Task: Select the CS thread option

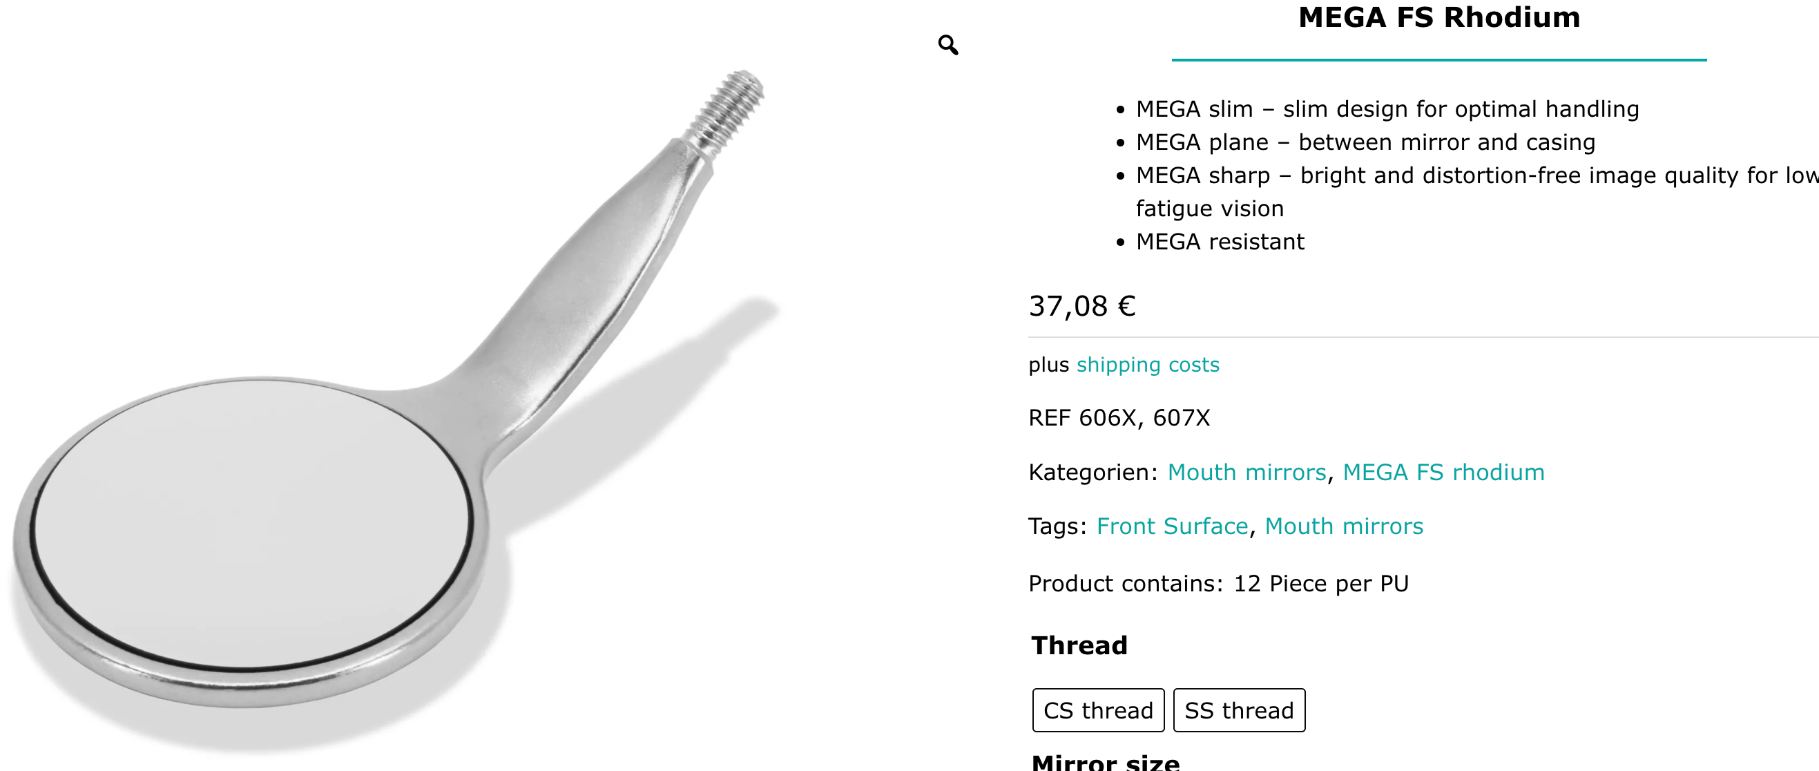Action: coord(1097,710)
